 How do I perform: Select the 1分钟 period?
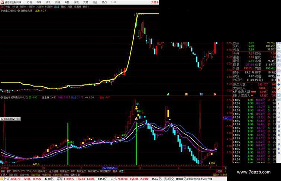[x=15, y=7]
